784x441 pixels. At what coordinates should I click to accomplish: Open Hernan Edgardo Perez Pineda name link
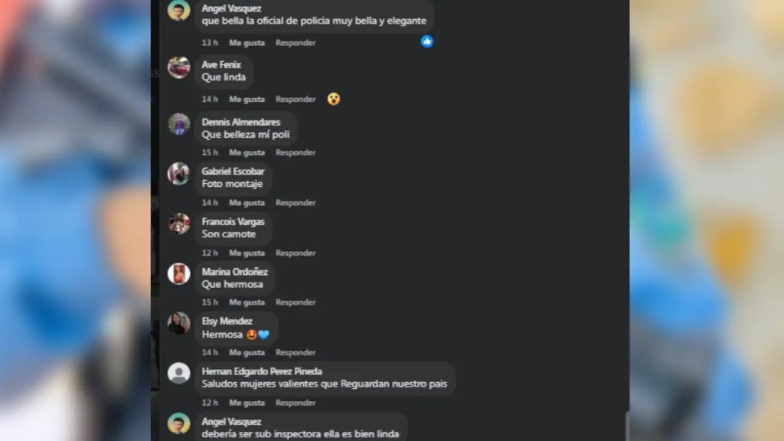[262, 371]
